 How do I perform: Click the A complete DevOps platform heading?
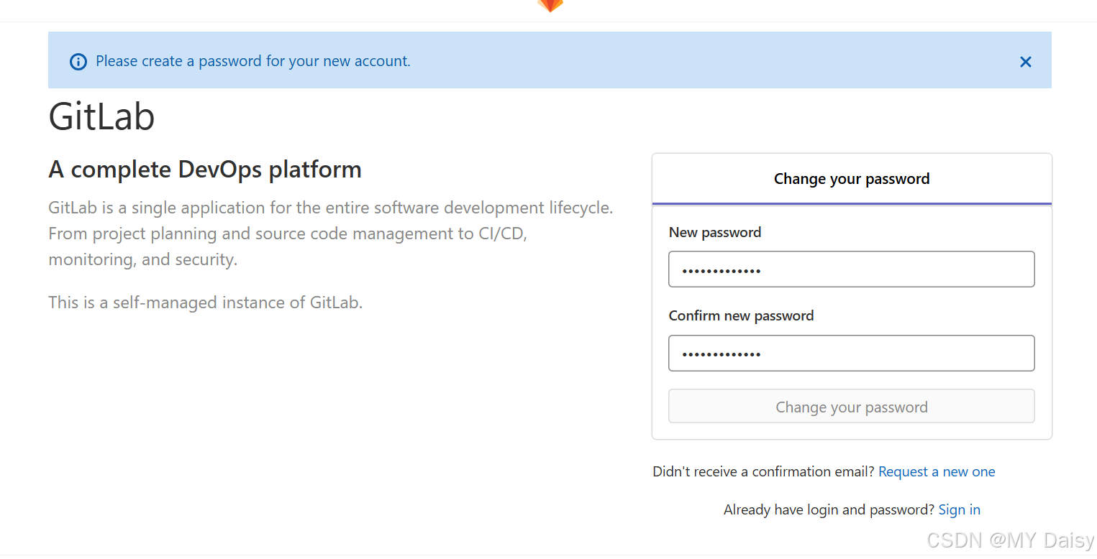click(x=205, y=170)
